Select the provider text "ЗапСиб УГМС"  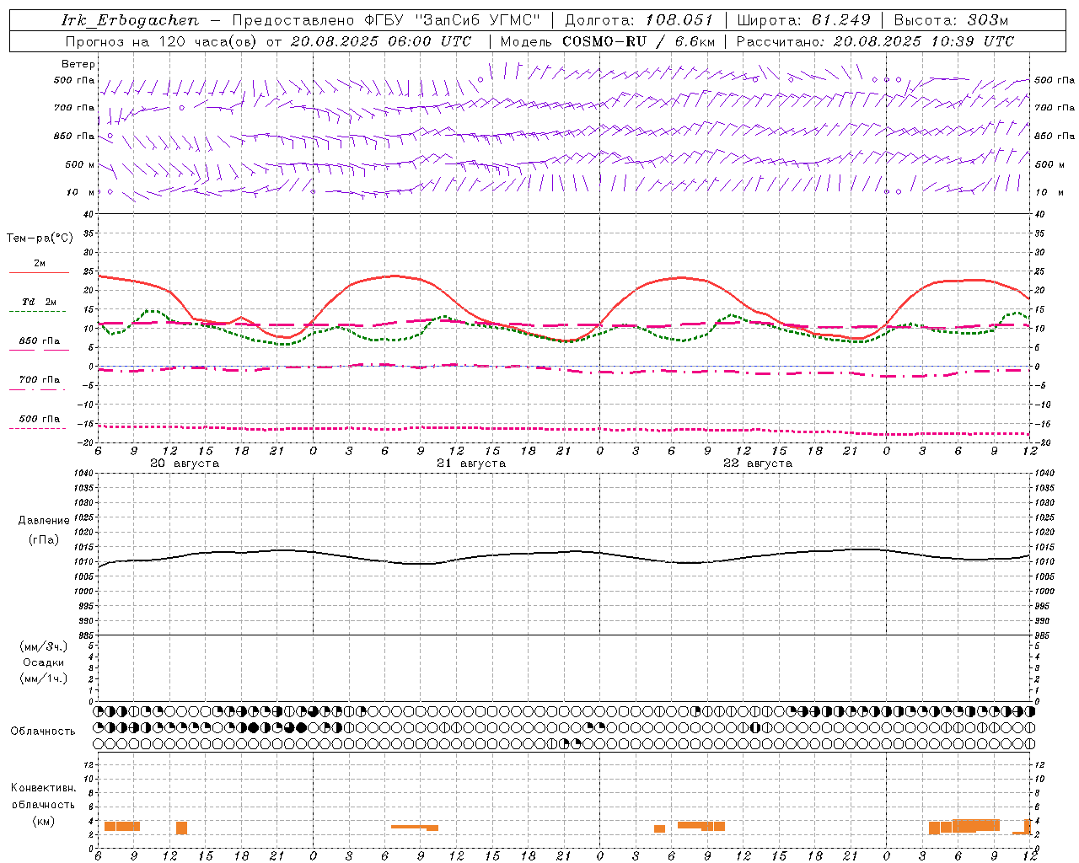478,20
